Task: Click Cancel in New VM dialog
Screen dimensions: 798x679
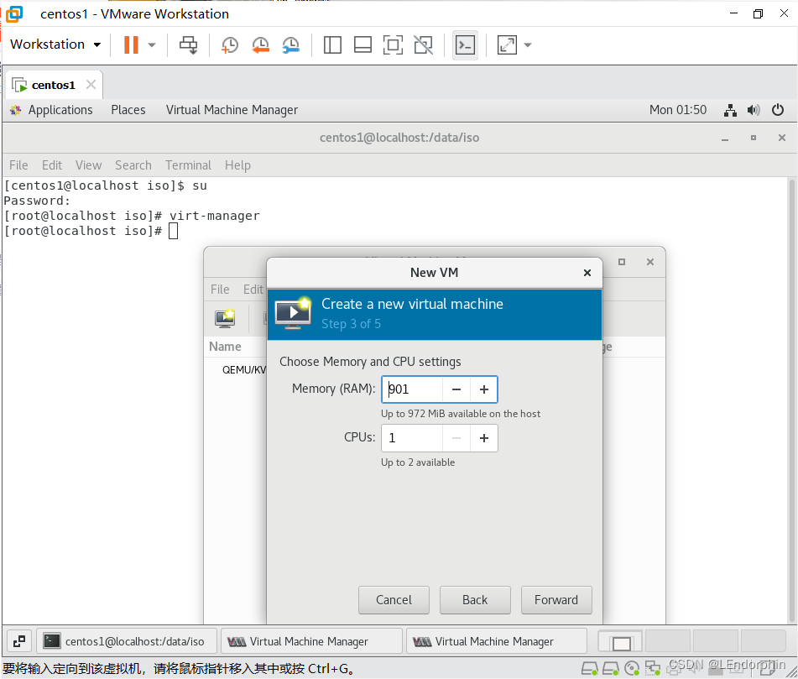Action: pyautogui.click(x=394, y=600)
